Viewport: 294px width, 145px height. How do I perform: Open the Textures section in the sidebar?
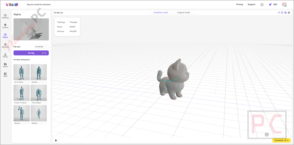tap(5, 26)
